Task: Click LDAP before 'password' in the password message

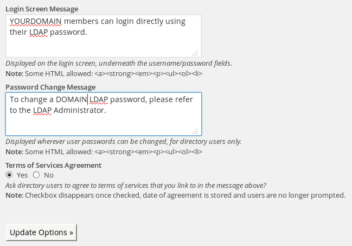Action: [99, 99]
